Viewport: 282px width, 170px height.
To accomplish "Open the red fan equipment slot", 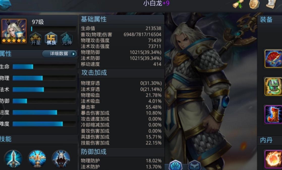I will [273, 59].
